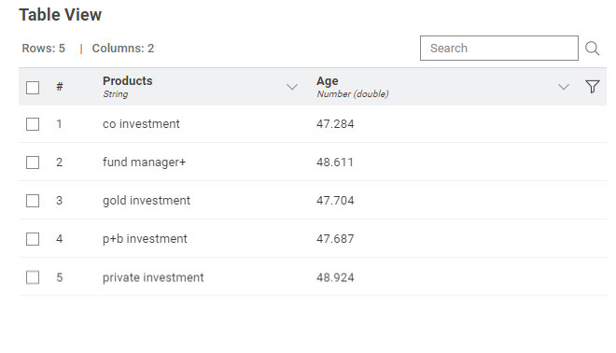The height and width of the screenshot is (353, 616).
Task: Click row number 3
Action: tap(60, 201)
